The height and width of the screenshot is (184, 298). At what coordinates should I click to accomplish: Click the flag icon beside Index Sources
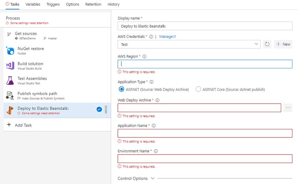coord(19,98)
